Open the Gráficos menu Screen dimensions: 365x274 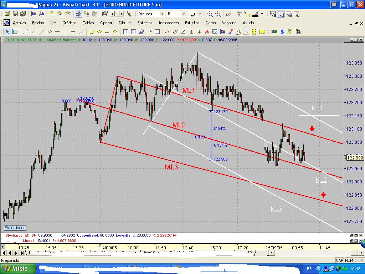point(70,23)
